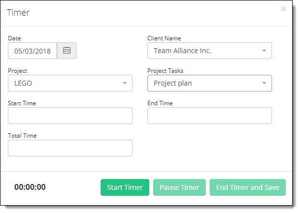Viewport: 300px width, 213px height.
Task: Click End Timer and Save button
Action: [247, 187]
